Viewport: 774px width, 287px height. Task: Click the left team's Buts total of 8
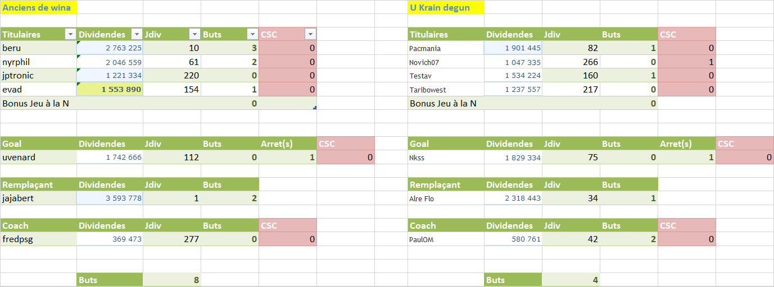[172, 280]
